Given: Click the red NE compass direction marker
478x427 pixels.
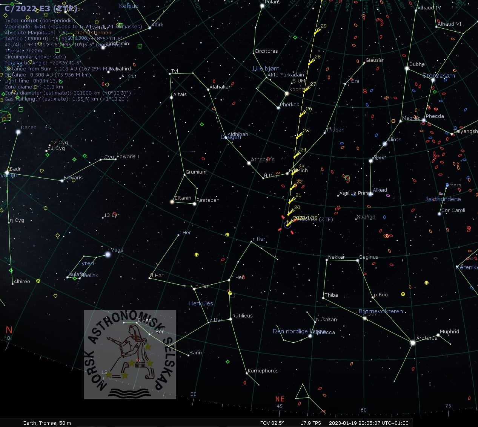Looking at the screenshot, I should [280, 399].
